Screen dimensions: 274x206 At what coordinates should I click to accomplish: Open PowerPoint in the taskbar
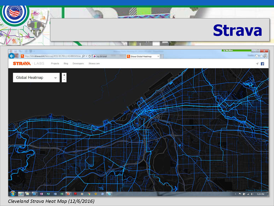[x=68, y=194]
